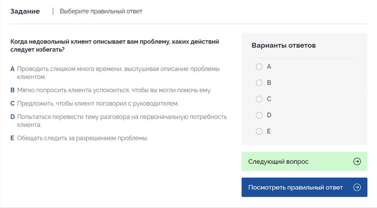Select radio button E
The image size is (377, 208).
coord(259,131)
